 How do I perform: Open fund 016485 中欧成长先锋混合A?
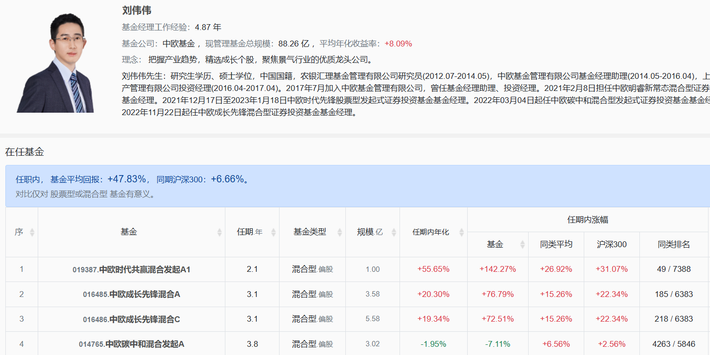tap(132, 294)
